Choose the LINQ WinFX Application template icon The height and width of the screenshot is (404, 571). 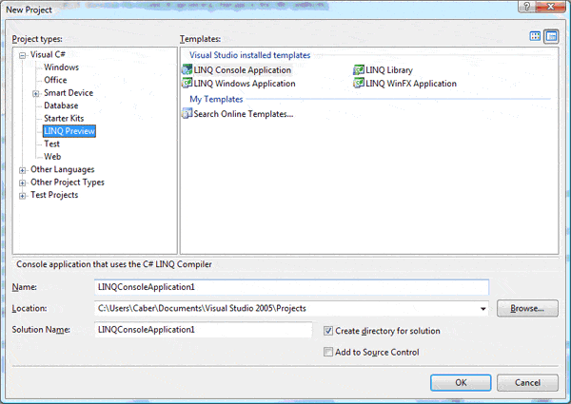[359, 84]
